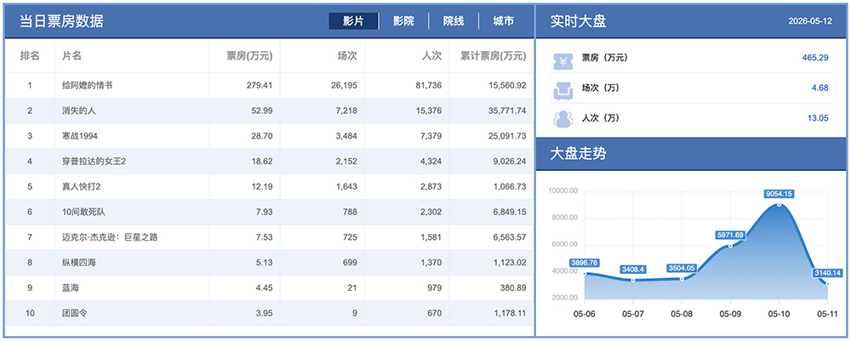Click screenings count 3,484
851x341 pixels.
tap(346, 136)
